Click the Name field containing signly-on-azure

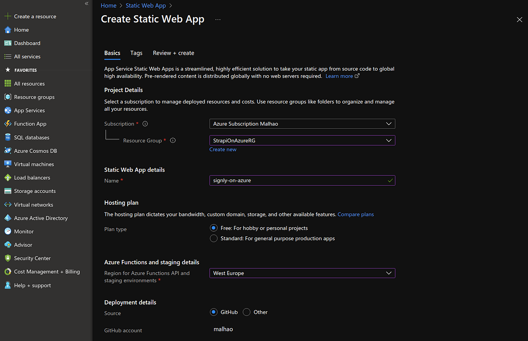pos(302,180)
